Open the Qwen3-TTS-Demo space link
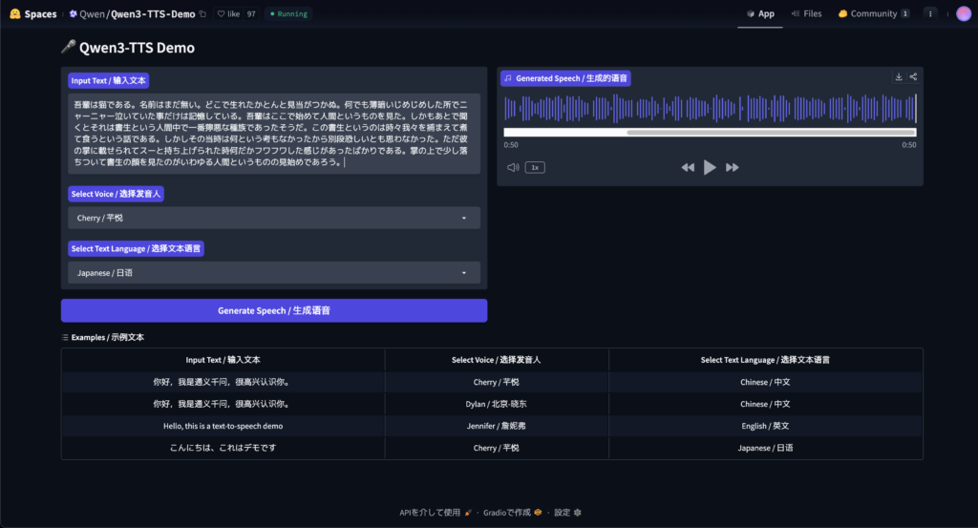Image resolution: width=978 pixels, height=528 pixels. coord(153,13)
